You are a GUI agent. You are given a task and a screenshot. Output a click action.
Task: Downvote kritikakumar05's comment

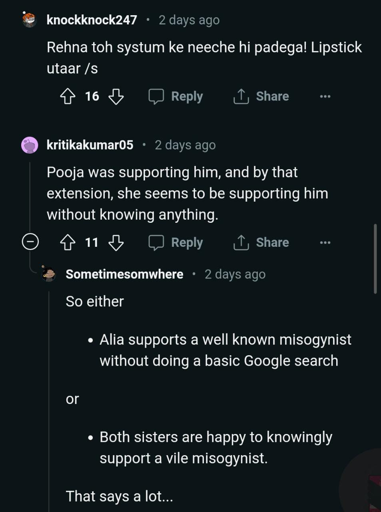(116, 242)
